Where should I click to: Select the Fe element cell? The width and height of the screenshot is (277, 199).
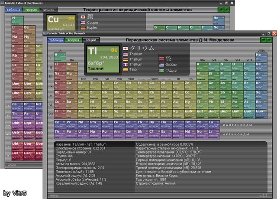coord(143,85)
